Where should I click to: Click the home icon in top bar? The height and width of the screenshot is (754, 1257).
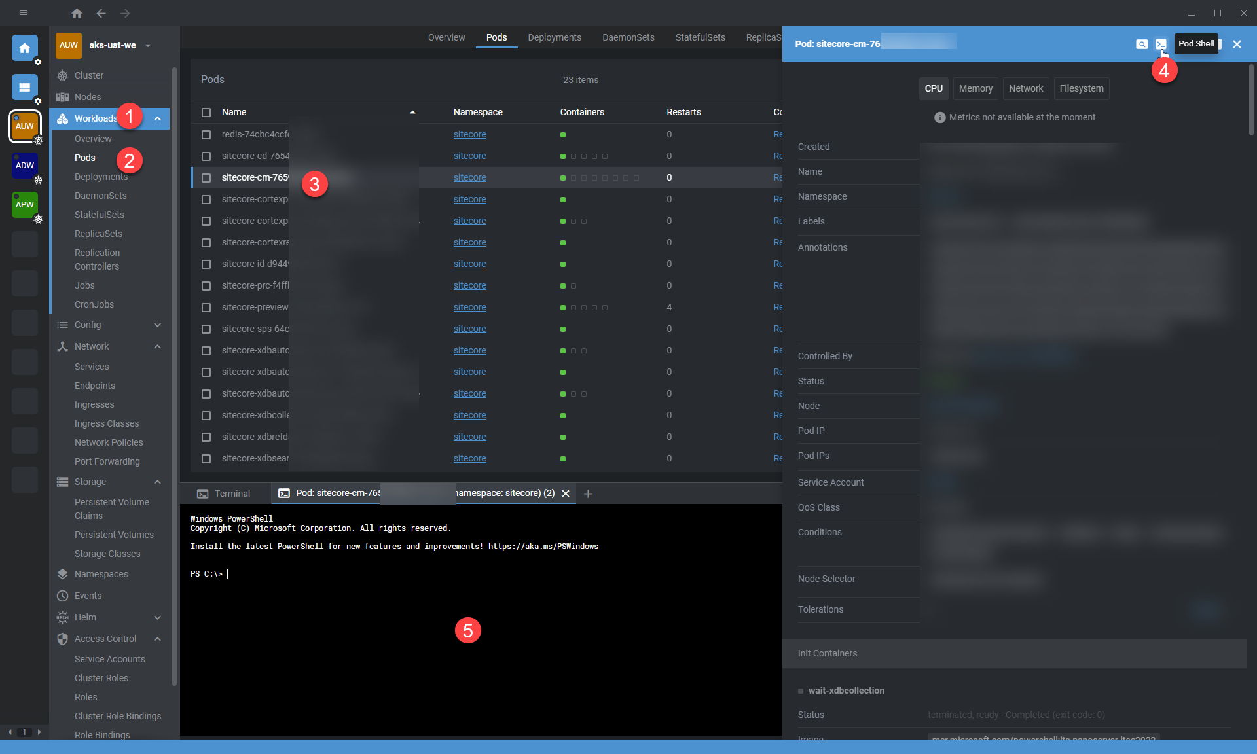[77, 13]
